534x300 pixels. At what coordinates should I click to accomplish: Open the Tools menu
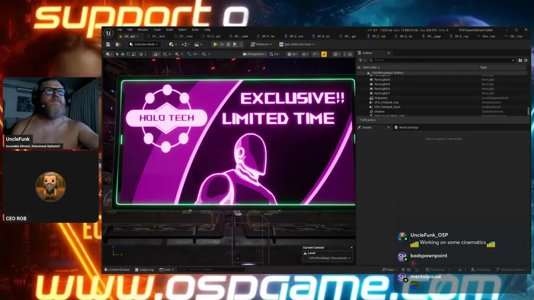[x=157, y=30]
